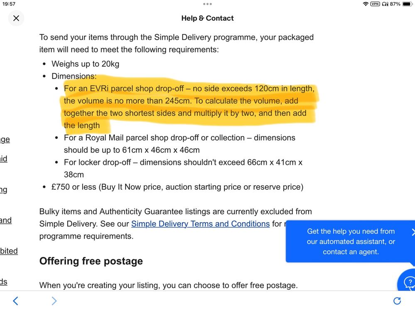
Task: Tap the three dots multitasking indicator
Action: click(x=207, y=4)
